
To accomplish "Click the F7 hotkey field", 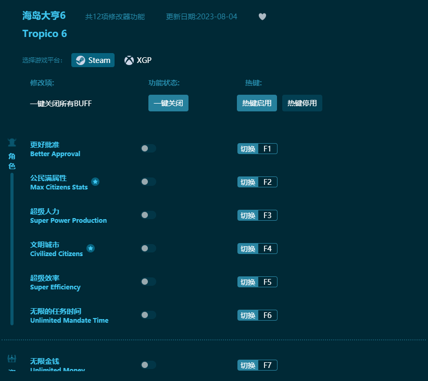I will tap(268, 365).
